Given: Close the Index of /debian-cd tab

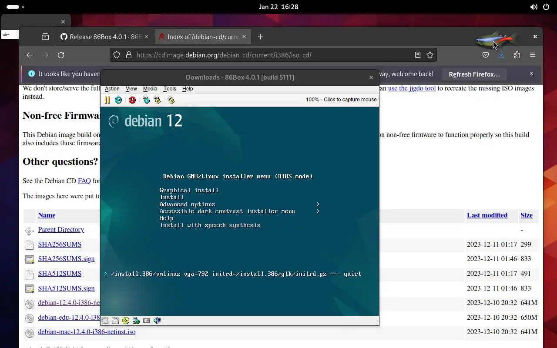Looking at the screenshot, I should click(244, 37).
